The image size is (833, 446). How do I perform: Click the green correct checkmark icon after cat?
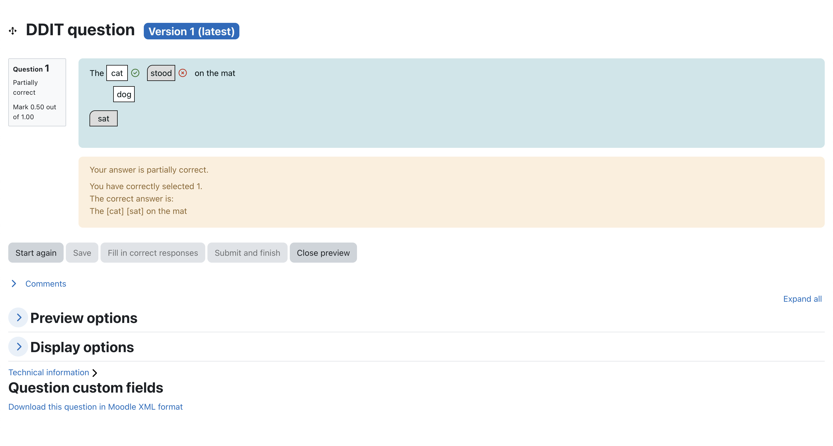coord(135,73)
